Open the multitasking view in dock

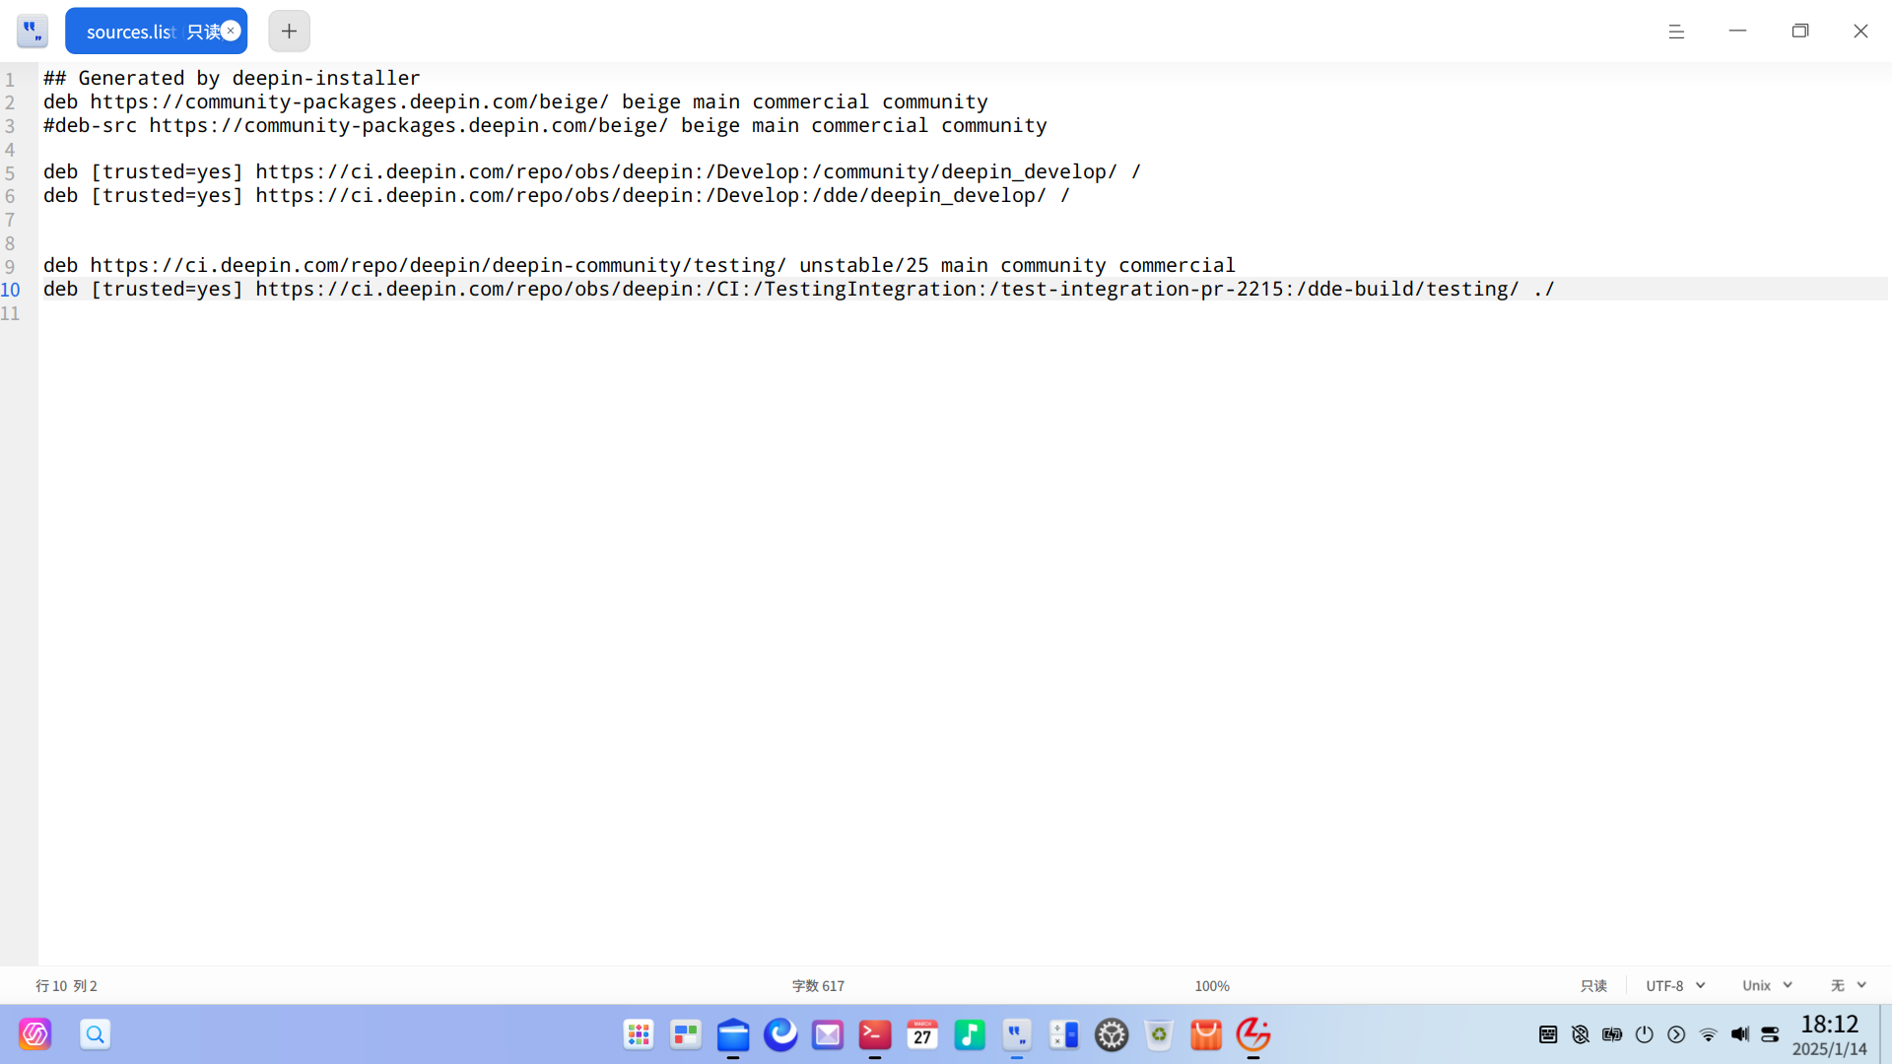tap(686, 1034)
